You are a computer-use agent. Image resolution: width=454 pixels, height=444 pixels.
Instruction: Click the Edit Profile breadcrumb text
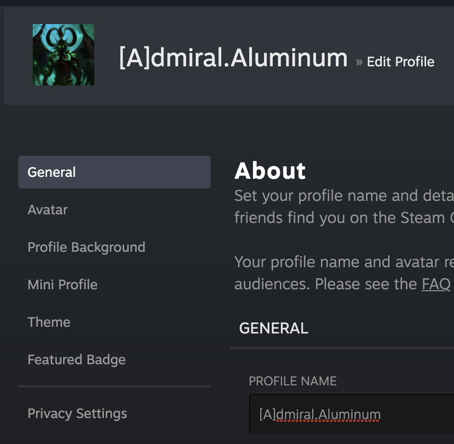(x=400, y=62)
